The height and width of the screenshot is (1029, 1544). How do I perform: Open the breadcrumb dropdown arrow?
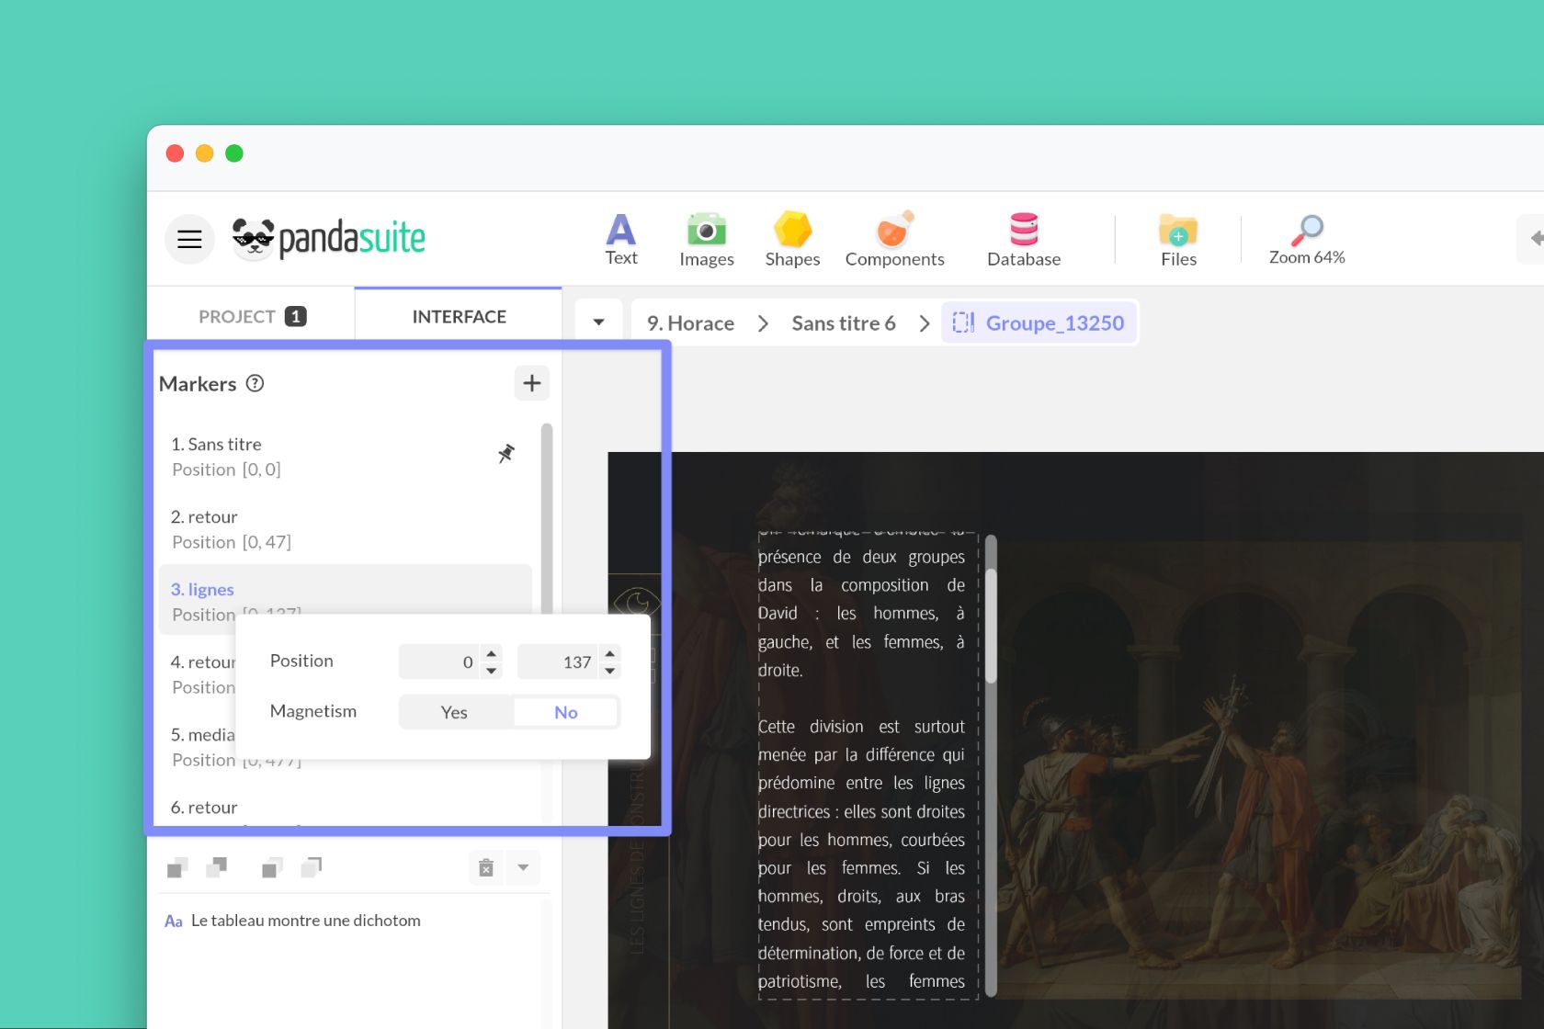pos(598,322)
